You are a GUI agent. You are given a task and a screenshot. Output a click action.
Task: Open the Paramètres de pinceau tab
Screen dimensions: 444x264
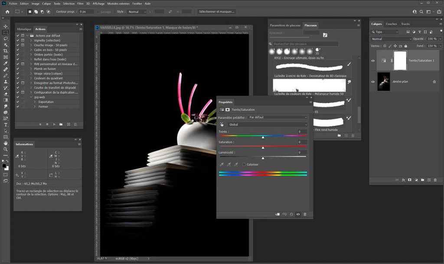click(285, 26)
